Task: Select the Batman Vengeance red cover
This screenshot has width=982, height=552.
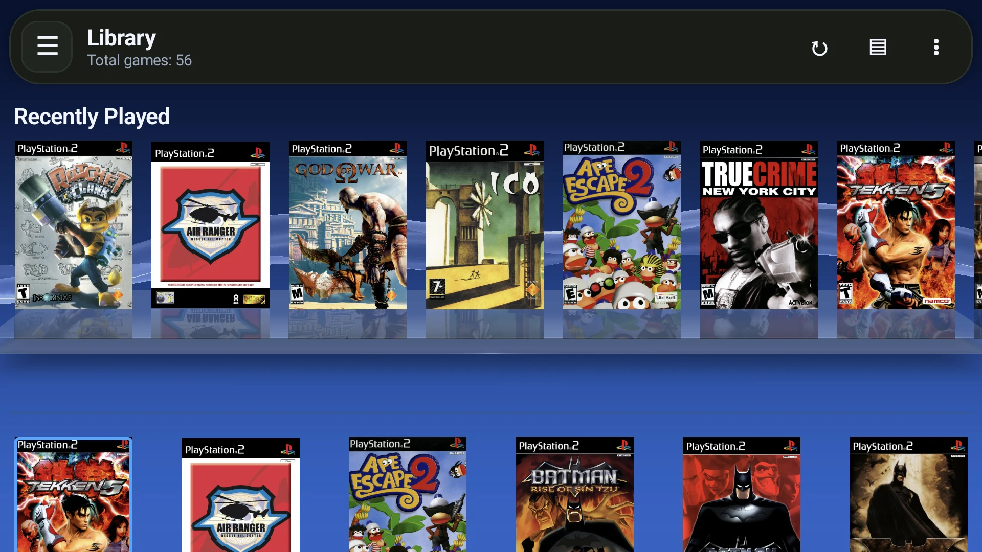Action: tap(742, 494)
